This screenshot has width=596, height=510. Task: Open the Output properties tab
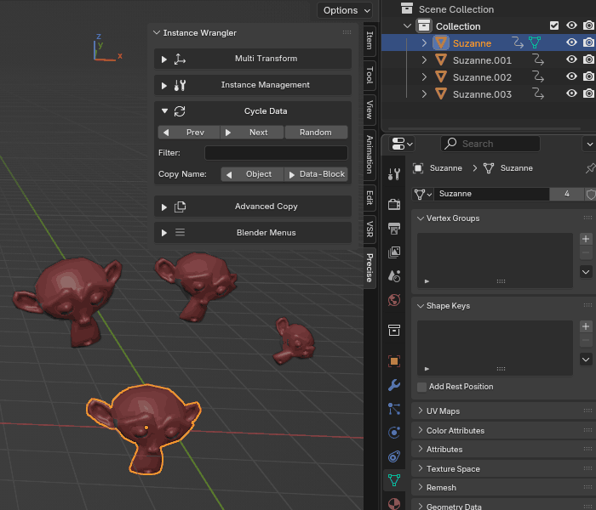coord(394,229)
